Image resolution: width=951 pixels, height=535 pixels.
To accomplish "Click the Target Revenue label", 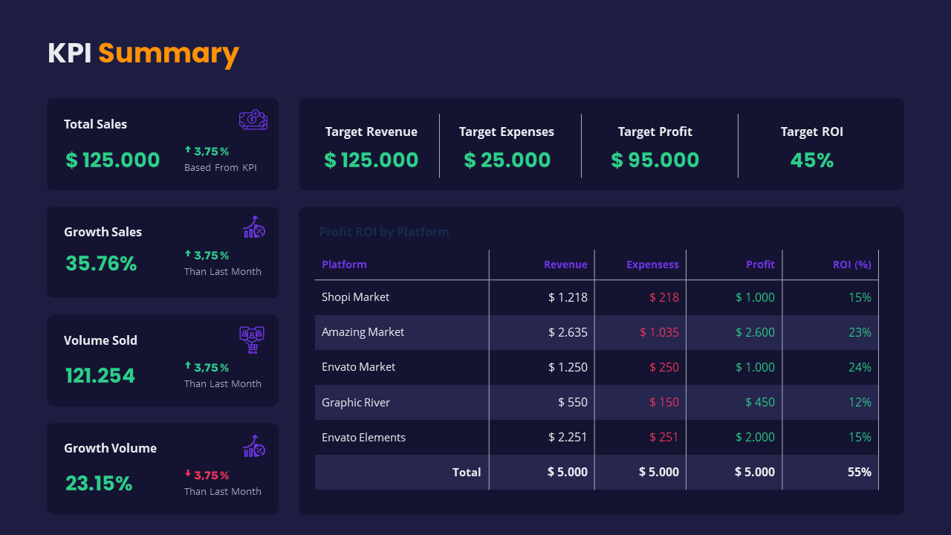I will coord(371,132).
